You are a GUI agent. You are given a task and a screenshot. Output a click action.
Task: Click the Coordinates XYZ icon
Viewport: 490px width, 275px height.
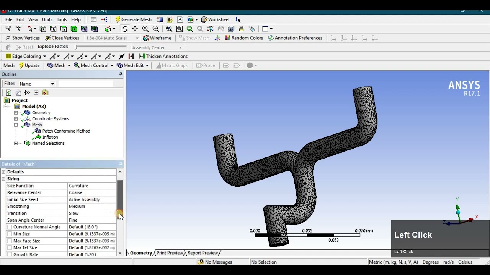[x=18, y=29]
